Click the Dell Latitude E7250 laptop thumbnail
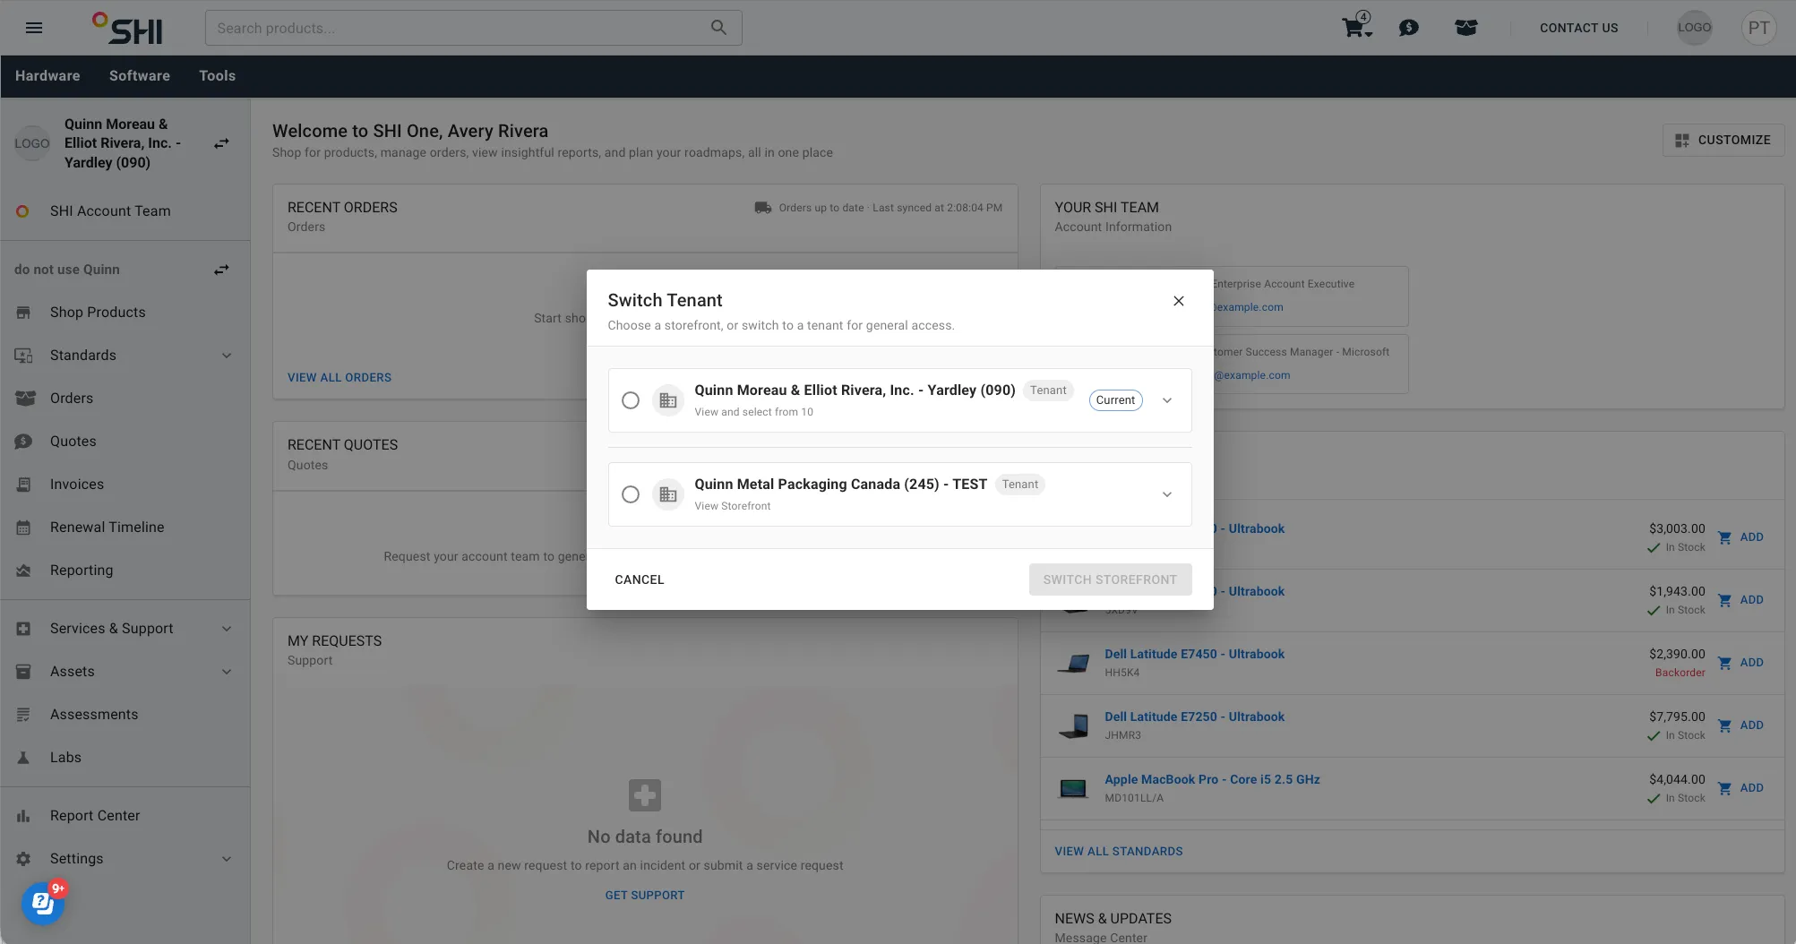 pyautogui.click(x=1073, y=725)
